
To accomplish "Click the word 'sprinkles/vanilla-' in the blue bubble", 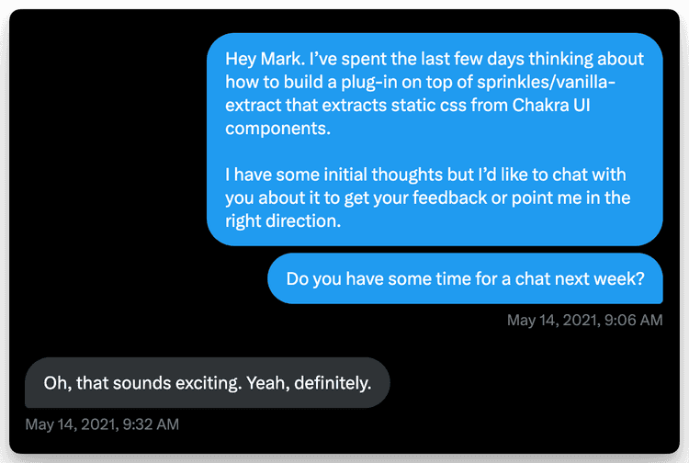I will click(551, 83).
